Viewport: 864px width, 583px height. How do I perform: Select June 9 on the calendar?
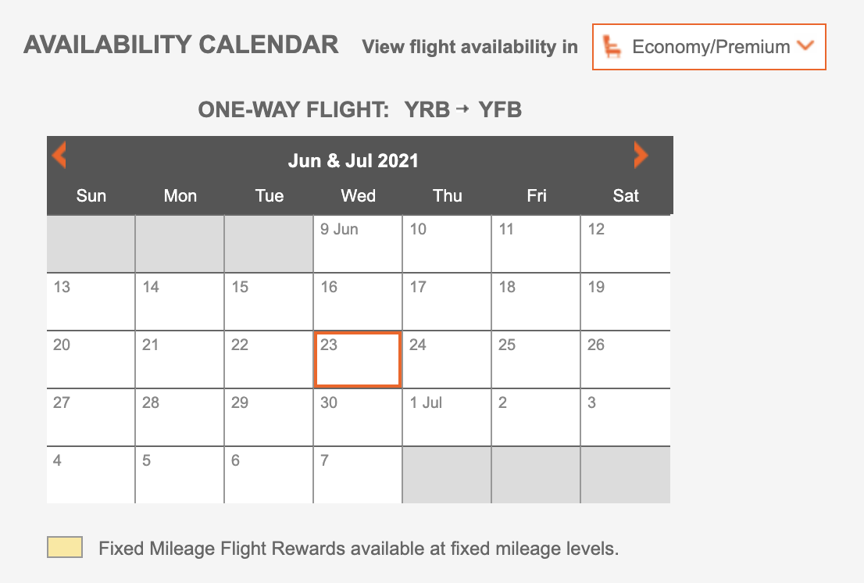tap(357, 244)
